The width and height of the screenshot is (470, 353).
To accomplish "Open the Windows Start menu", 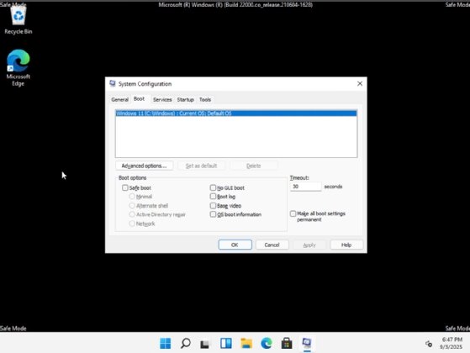I will click(x=165, y=343).
